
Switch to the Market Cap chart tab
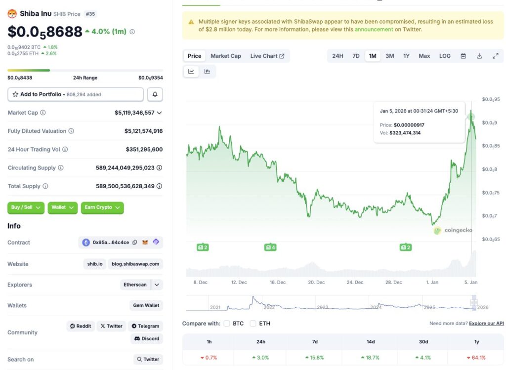pyautogui.click(x=226, y=56)
